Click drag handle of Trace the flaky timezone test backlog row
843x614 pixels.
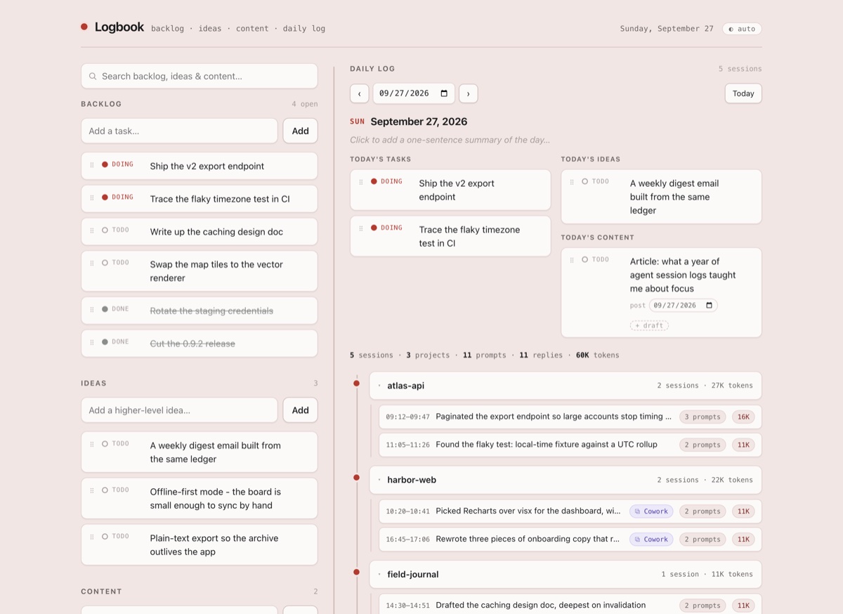tap(92, 198)
